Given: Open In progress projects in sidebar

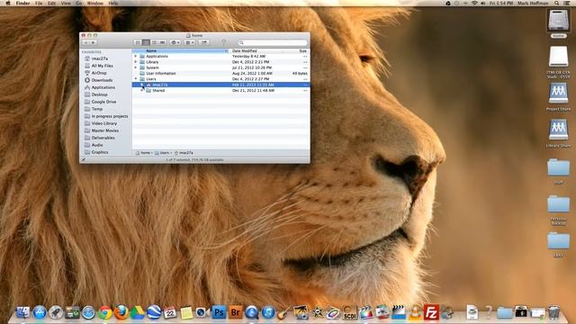Looking at the screenshot, I should (106, 116).
